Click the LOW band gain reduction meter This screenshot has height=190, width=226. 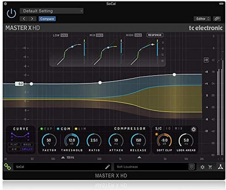point(84,51)
